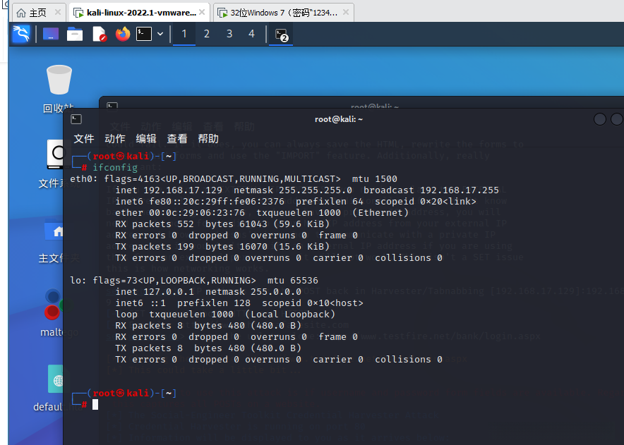Click the ifconfig command text
Viewport: 624px width, 445px height.
(x=115, y=167)
